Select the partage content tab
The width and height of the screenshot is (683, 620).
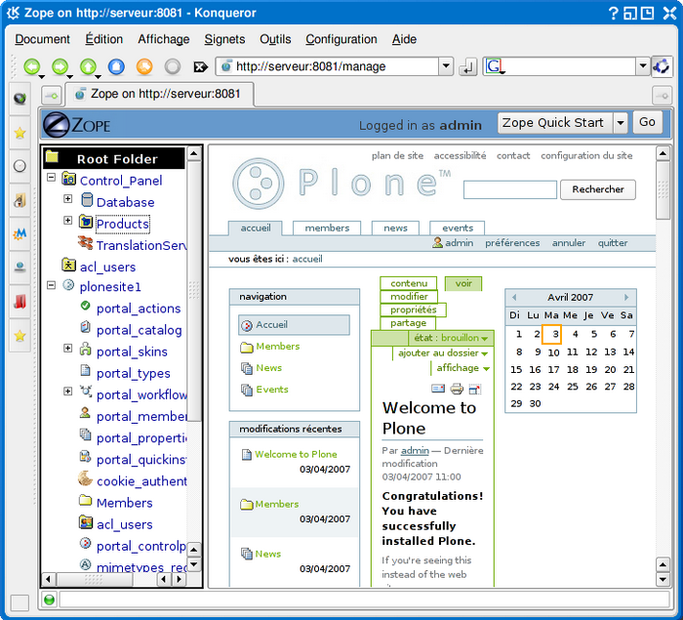408,323
